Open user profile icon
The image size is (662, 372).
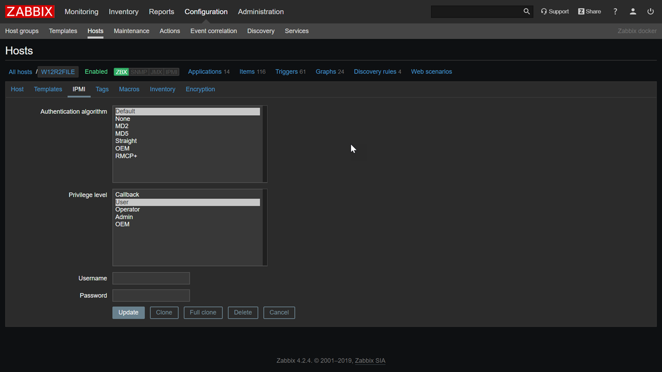[633, 11]
